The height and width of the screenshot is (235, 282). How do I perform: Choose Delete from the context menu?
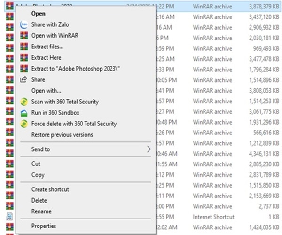click(39, 200)
